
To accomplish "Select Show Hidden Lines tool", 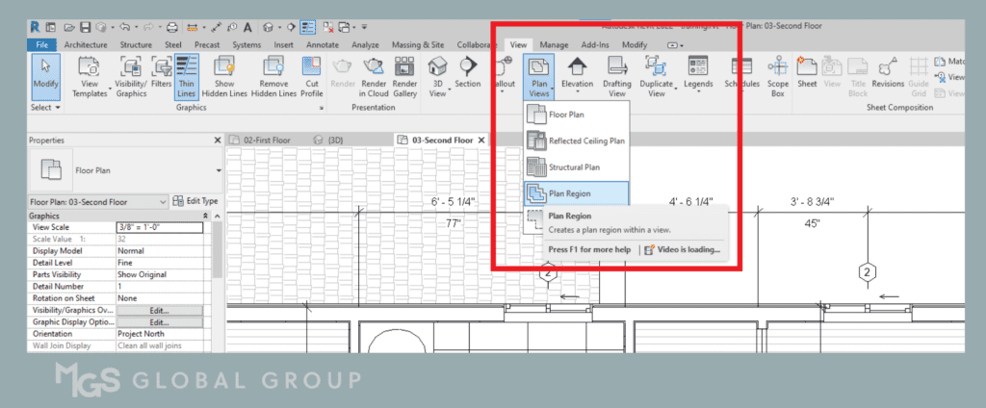I will click(223, 77).
